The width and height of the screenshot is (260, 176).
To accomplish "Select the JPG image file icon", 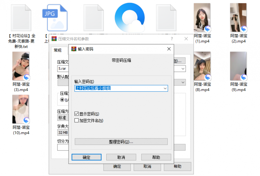I will (x=56, y=17).
